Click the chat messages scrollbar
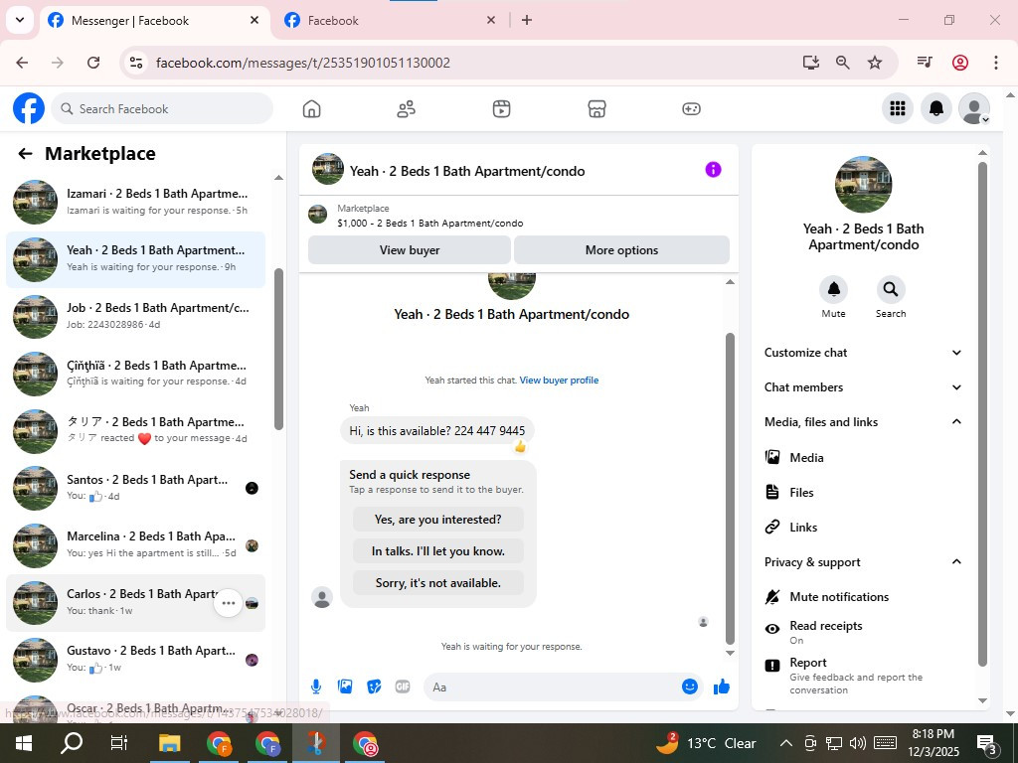 730,488
